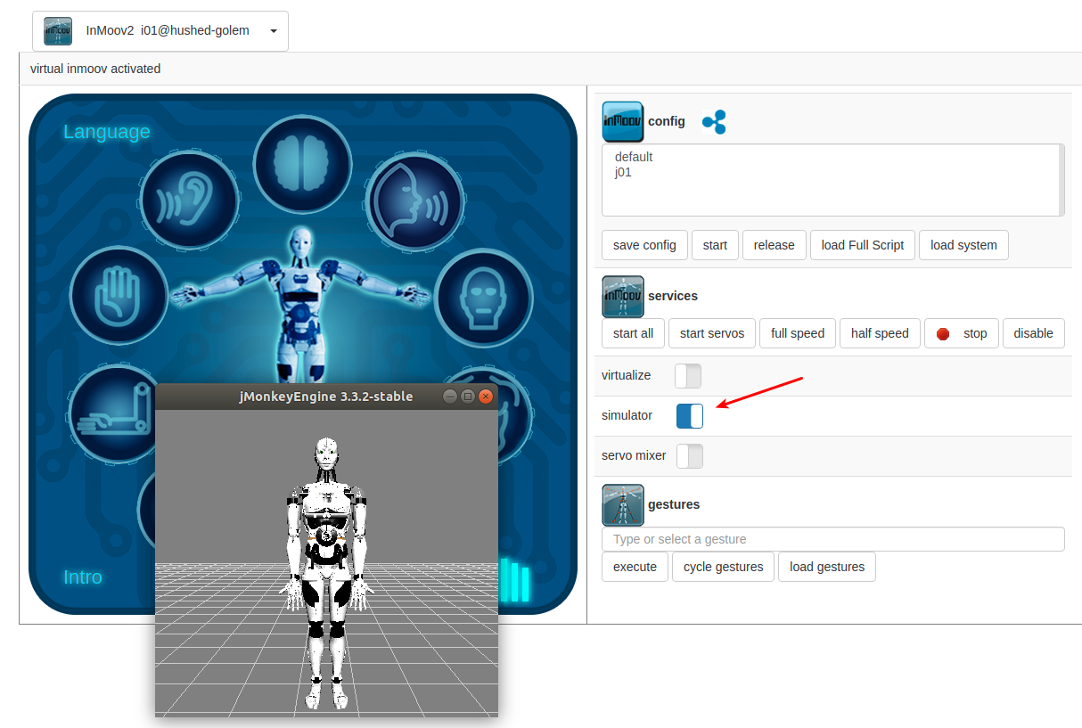This screenshot has width=1082, height=728.
Task: Click load Full Script button
Action: pyautogui.click(x=863, y=245)
